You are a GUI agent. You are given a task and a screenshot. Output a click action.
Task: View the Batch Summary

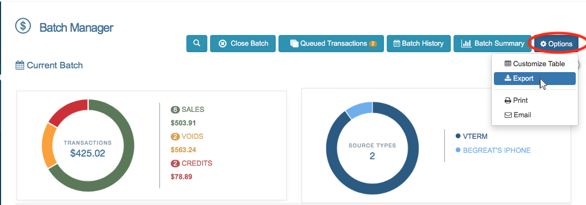[493, 44]
